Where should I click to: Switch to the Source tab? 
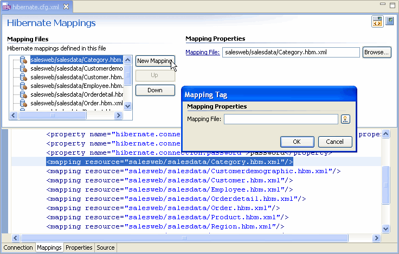pos(106,247)
